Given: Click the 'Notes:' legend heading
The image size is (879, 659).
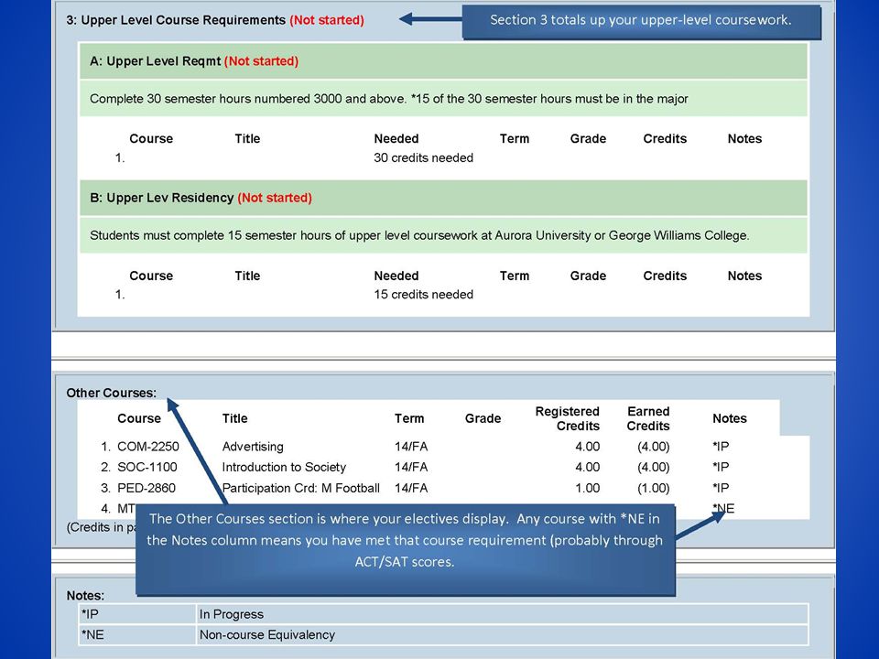Looking at the screenshot, I should [x=85, y=596].
